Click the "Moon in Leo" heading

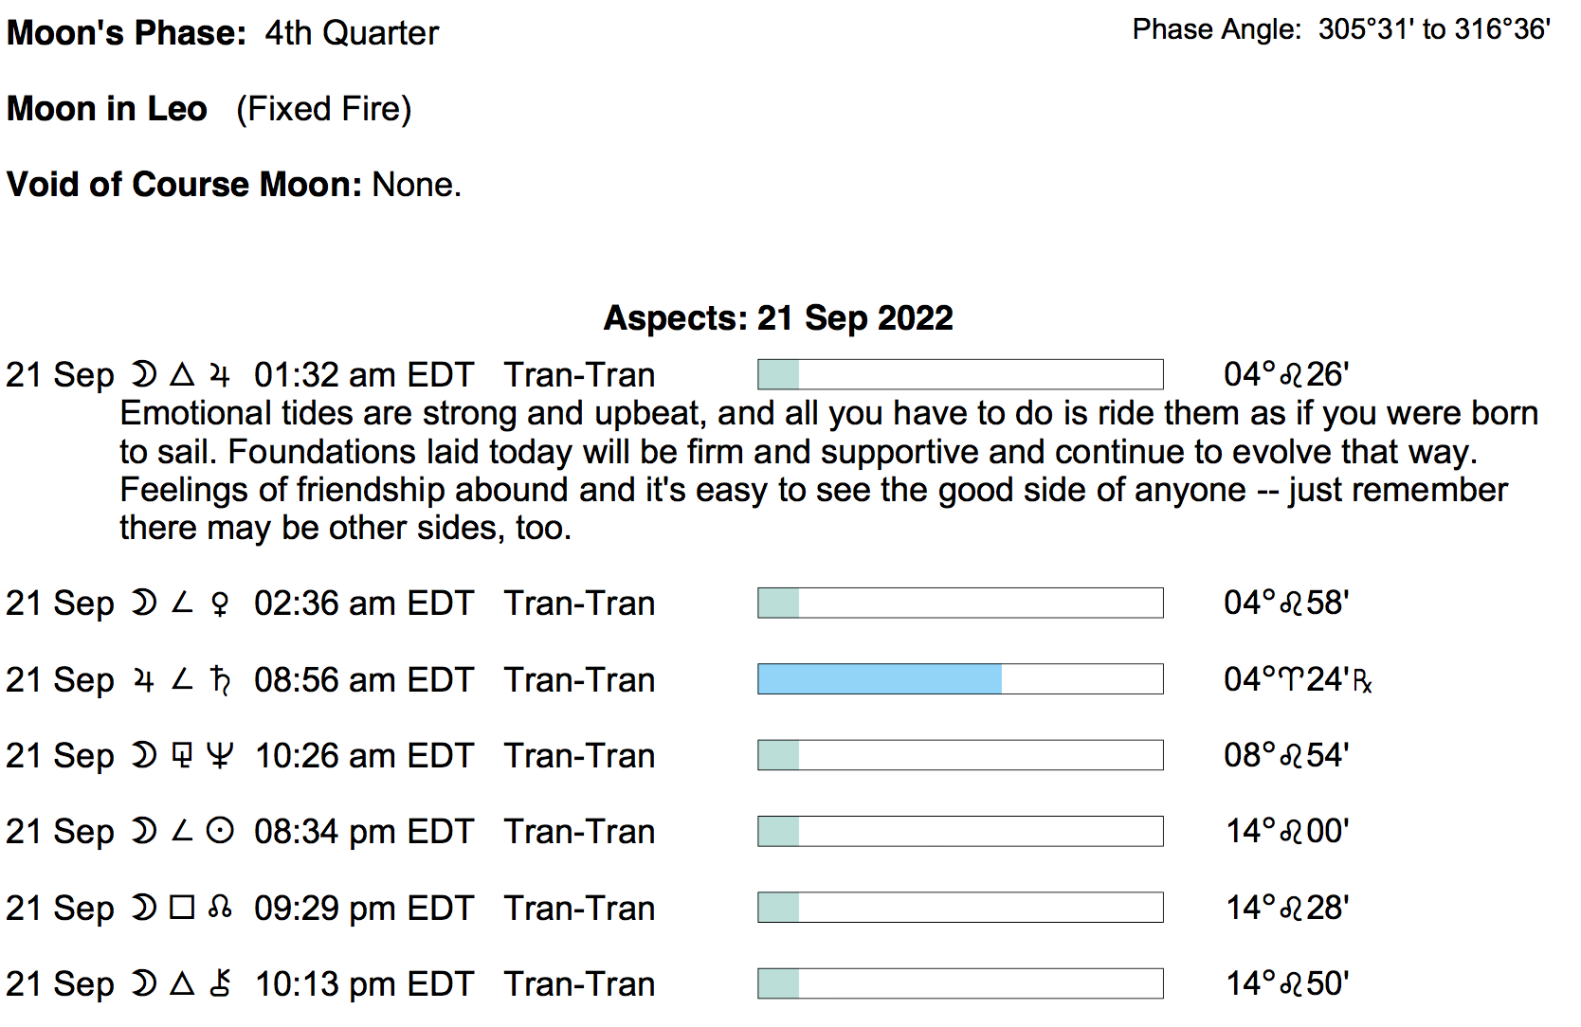(x=107, y=109)
